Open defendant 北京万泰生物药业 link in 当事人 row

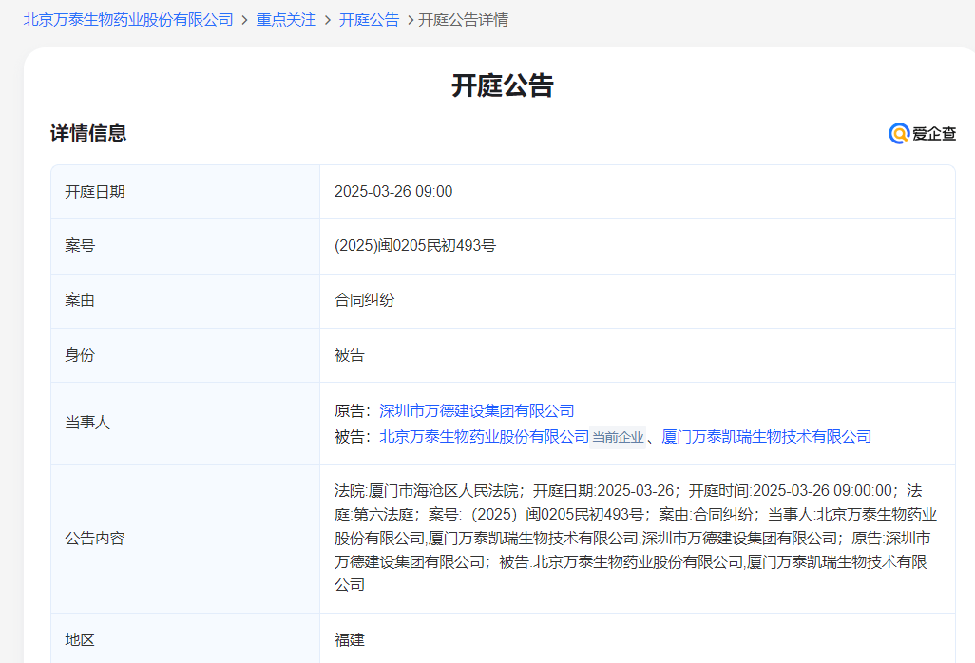pyautogui.click(x=485, y=437)
